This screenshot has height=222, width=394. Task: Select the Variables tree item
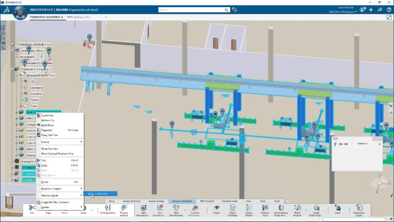point(36,94)
